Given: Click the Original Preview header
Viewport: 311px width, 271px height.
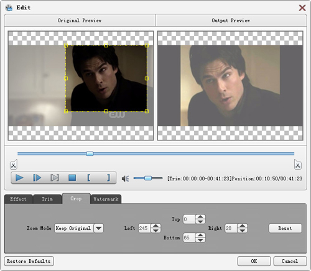Looking at the screenshot, I should [x=80, y=21].
